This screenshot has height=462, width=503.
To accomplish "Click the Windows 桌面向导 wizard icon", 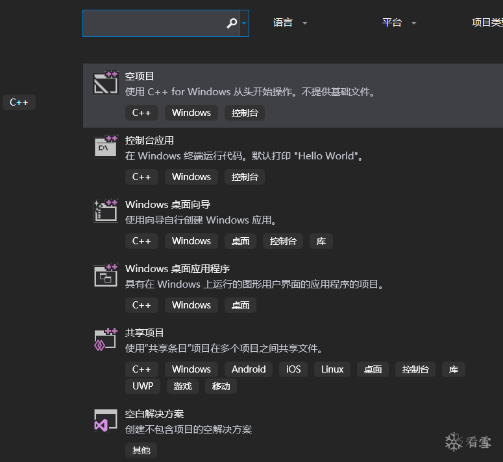I will [x=106, y=211].
